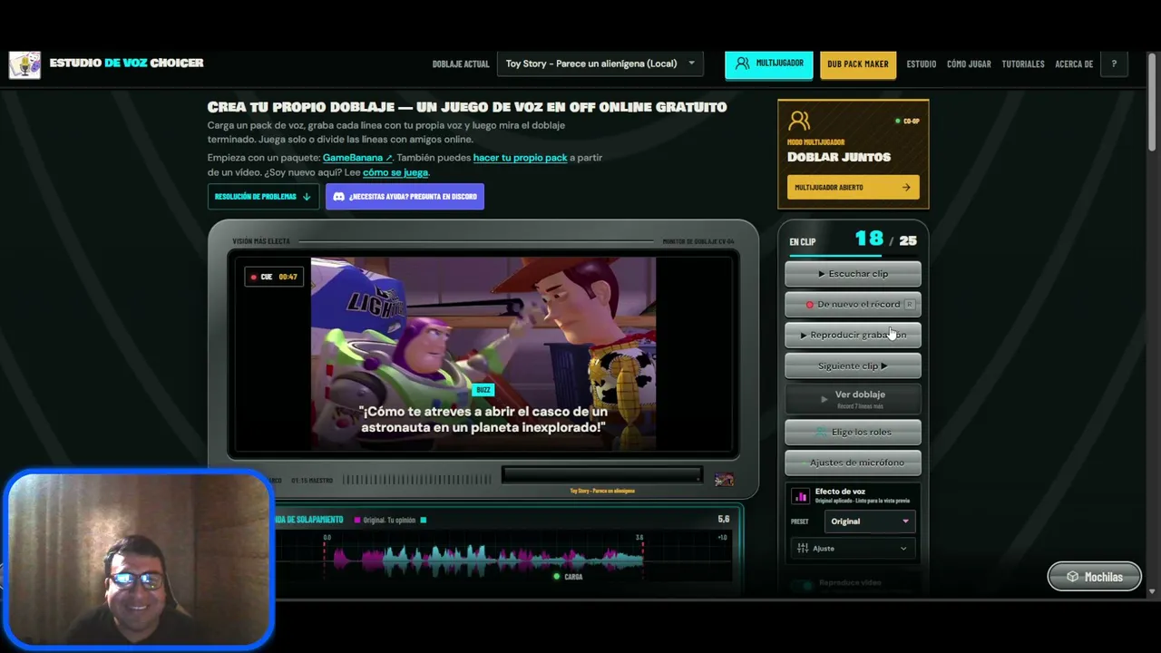Click the video preview of Buzz and Woody

[x=483, y=354]
